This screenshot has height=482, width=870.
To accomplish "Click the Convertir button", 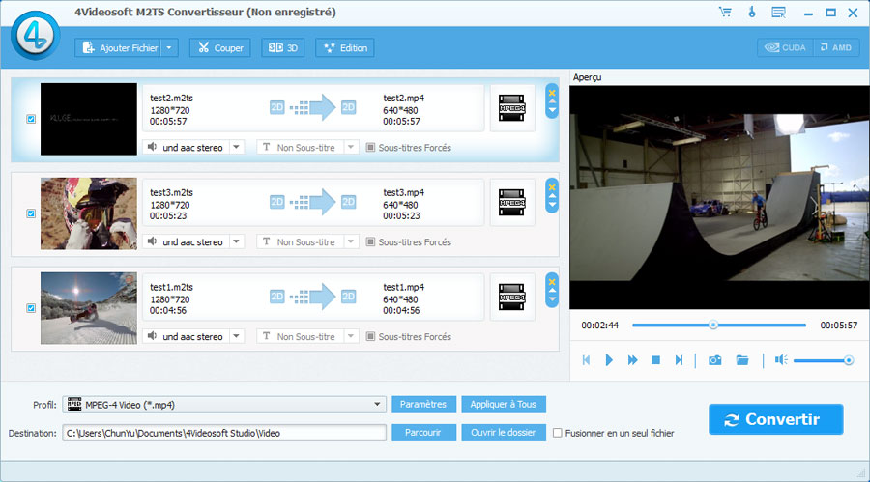I will 775,419.
